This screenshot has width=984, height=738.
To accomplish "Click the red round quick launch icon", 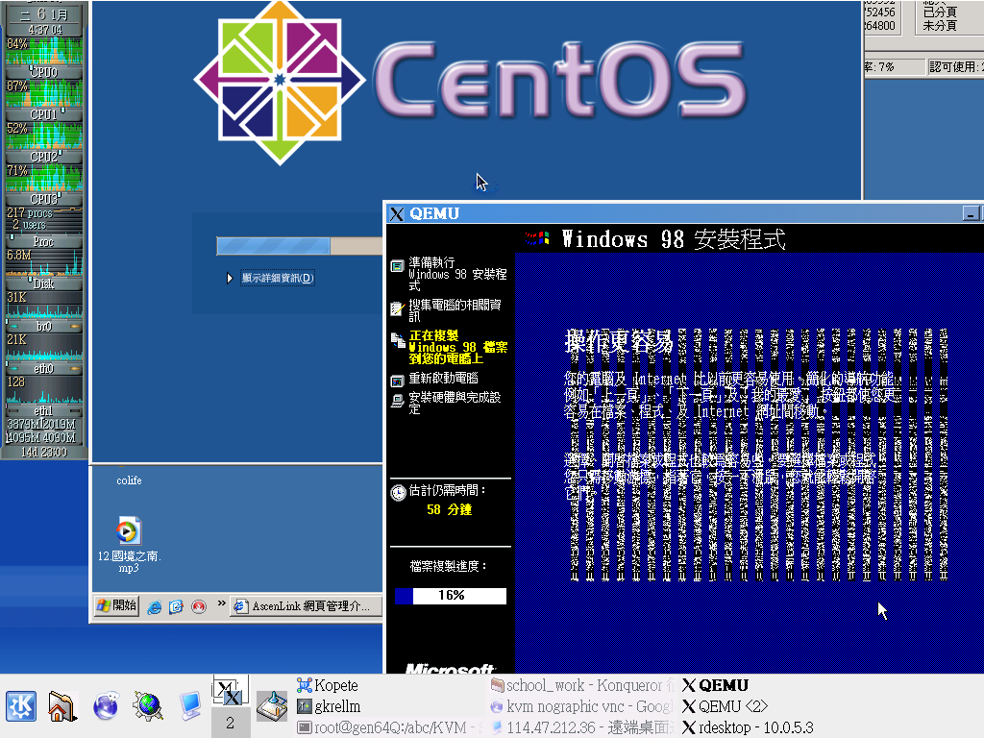I will pos(199,607).
